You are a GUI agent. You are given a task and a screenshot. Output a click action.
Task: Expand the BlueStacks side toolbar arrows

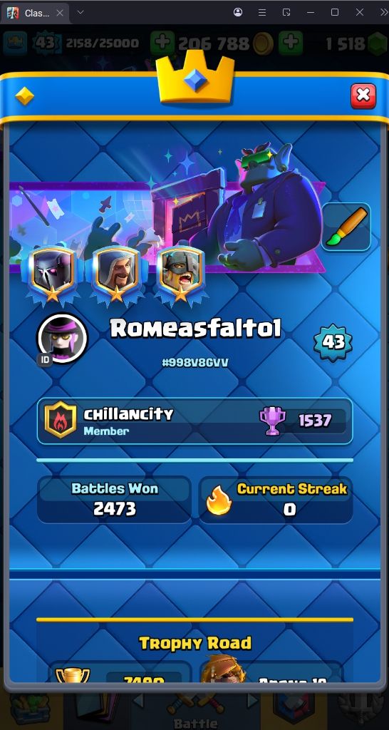click(x=384, y=13)
